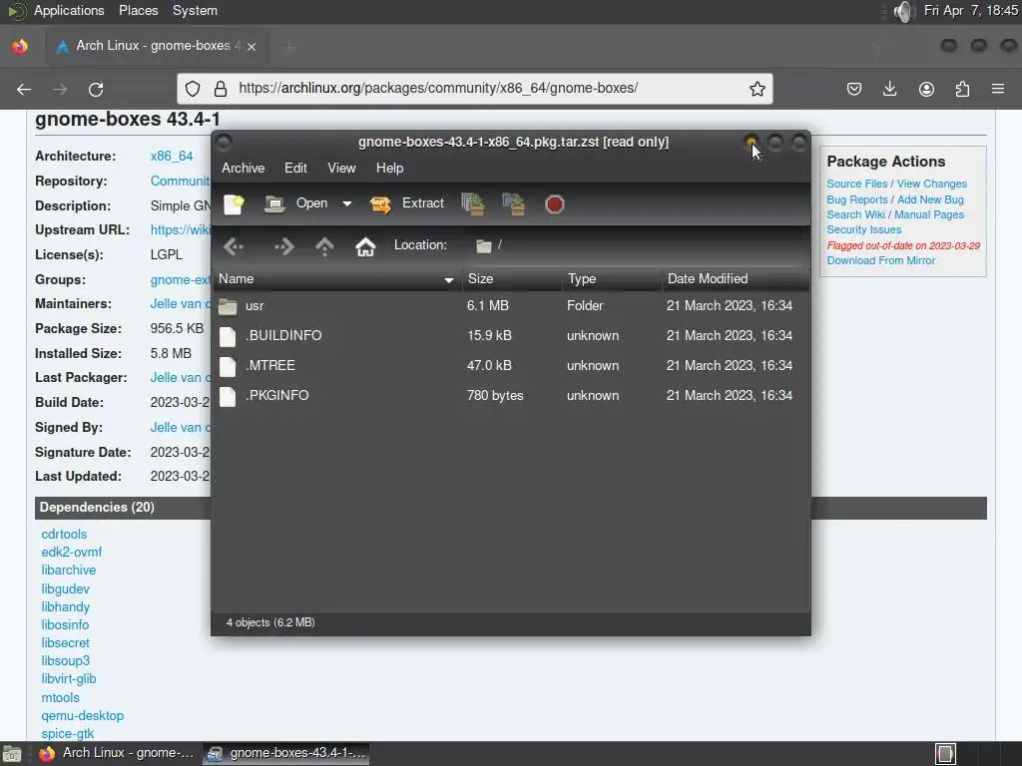
Task: Close the Arch Linux gnome-boxes tab
Action: [x=252, y=46]
